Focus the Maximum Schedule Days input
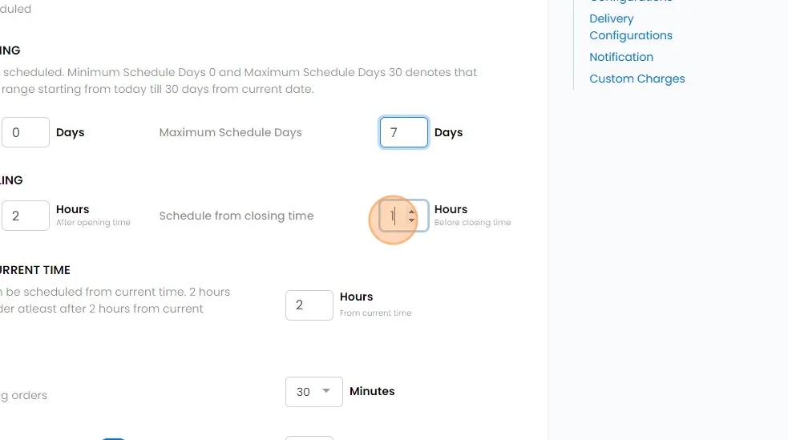 tap(403, 132)
